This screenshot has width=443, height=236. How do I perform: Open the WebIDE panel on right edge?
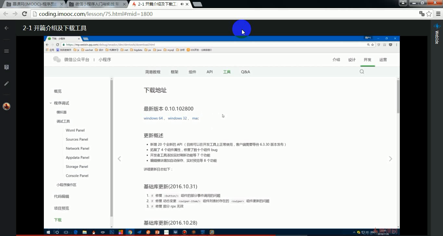(437, 34)
